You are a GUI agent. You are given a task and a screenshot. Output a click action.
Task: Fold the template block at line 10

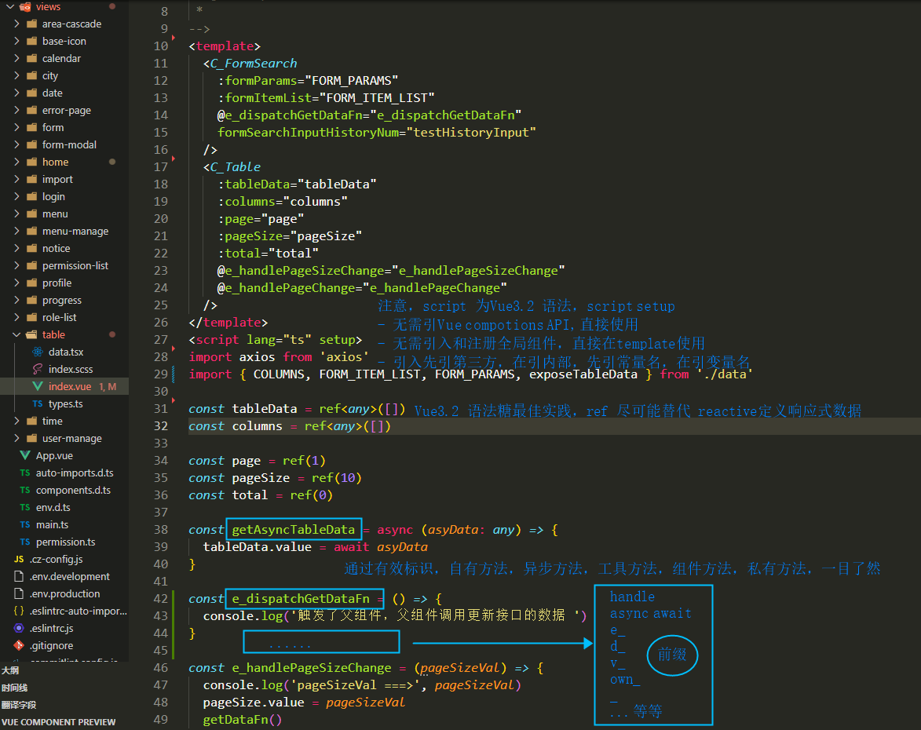[174, 38]
